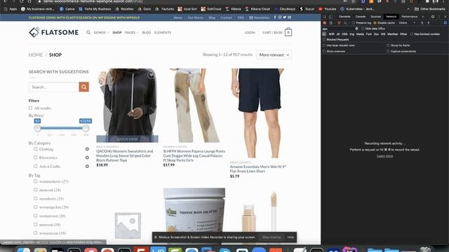Open the Blog main menu item

point(147,32)
